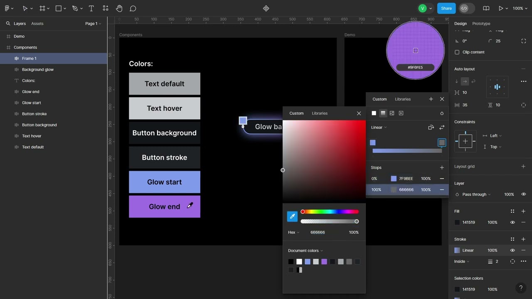Switch to the Layers tab
Image resolution: width=532 pixels, height=299 pixels.
[20, 24]
